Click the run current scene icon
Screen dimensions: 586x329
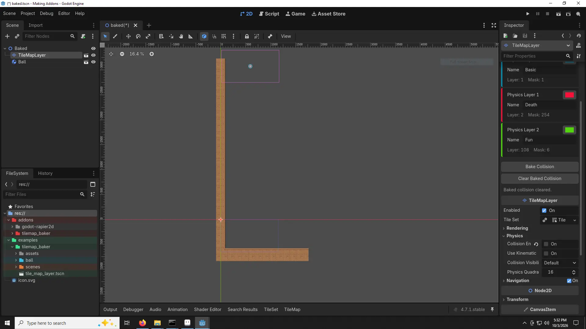[x=558, y=14]
